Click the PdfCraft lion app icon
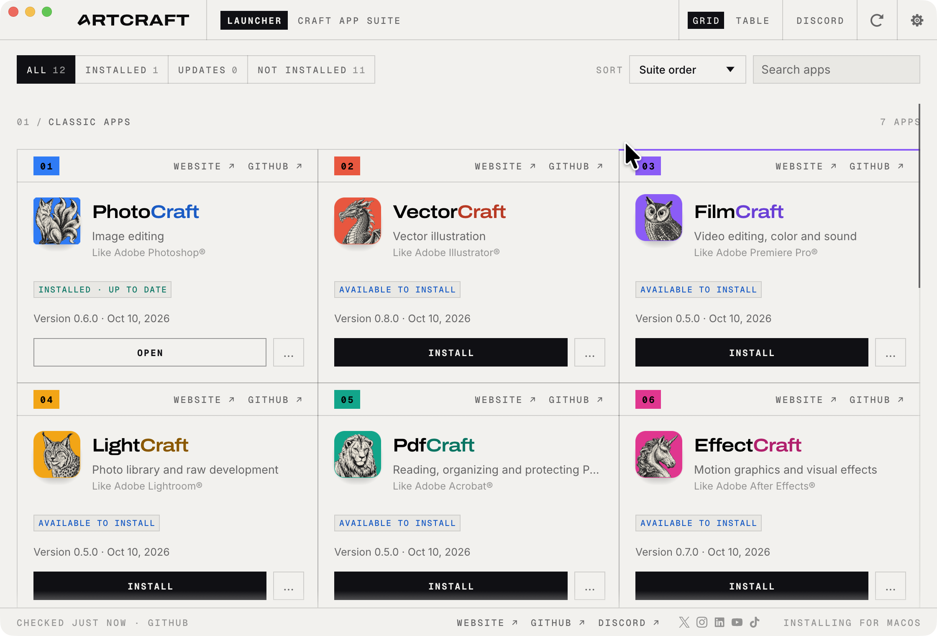The image size is (937, 636). tap(358, 454)
